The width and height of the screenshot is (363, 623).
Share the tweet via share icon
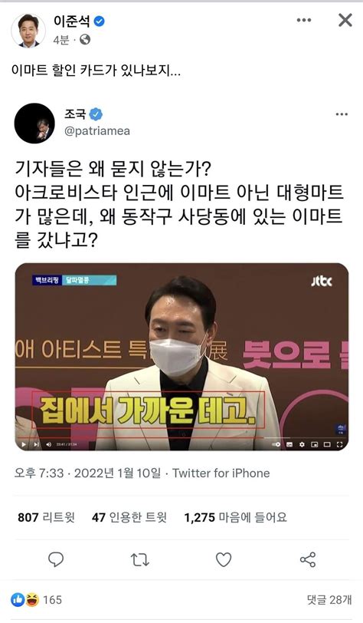pyautogui.click(x=307, y=559)
